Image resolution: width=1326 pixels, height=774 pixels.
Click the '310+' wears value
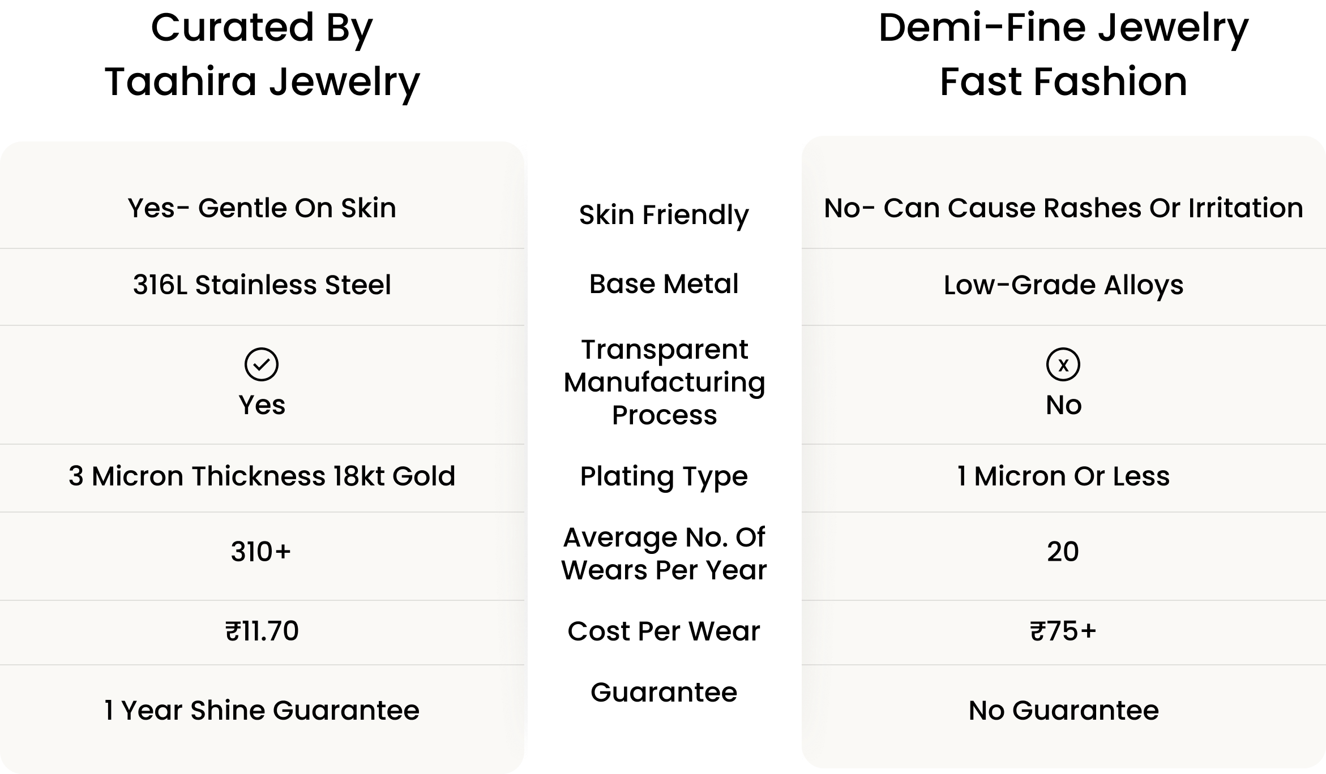pos(261,552)
